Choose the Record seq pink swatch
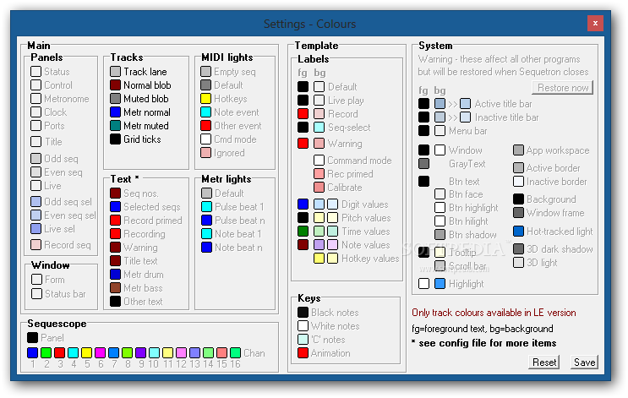 point(36,245)
